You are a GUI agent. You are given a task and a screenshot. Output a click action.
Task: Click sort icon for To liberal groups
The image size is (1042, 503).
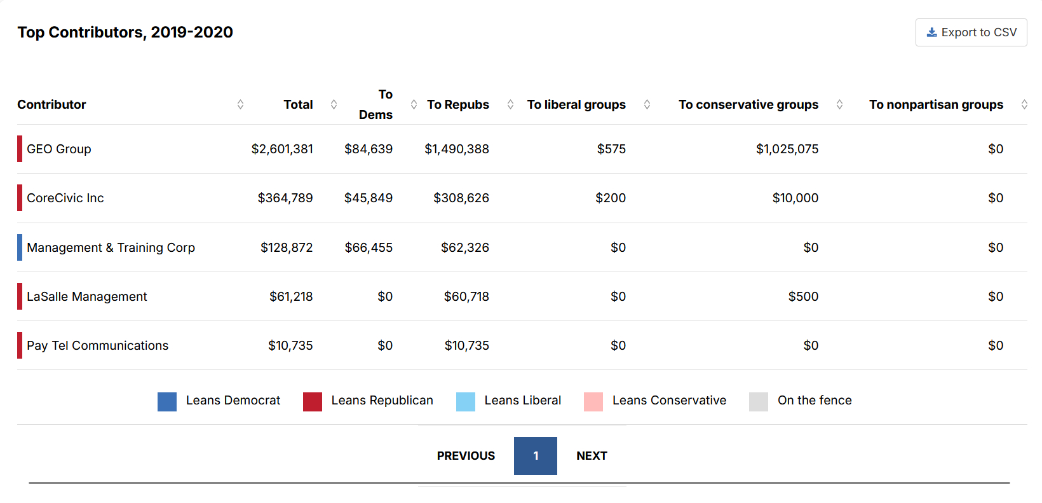pyautogui.click(x=647, y=104)
